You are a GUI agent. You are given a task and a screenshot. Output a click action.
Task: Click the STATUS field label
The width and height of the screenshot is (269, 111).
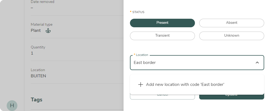138,12
